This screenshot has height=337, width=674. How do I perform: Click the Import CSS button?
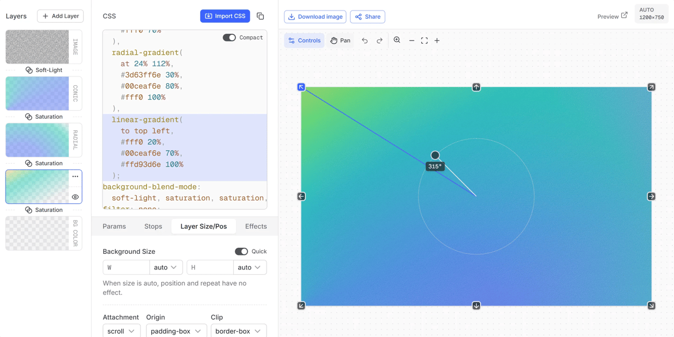[225, 16]
